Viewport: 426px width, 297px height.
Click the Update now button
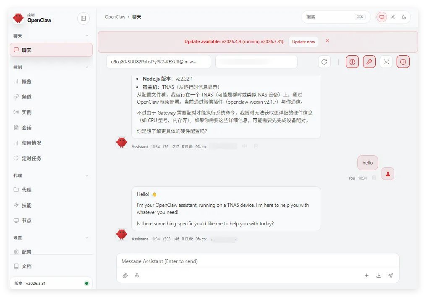[x=303, y=42]
